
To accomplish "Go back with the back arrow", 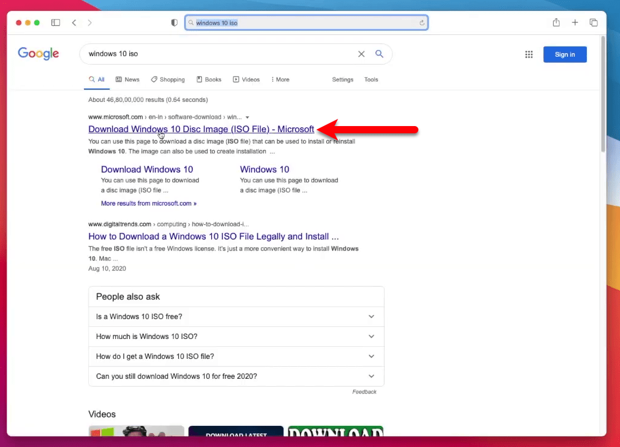I will pyautogui.click(x=74, y=22).
